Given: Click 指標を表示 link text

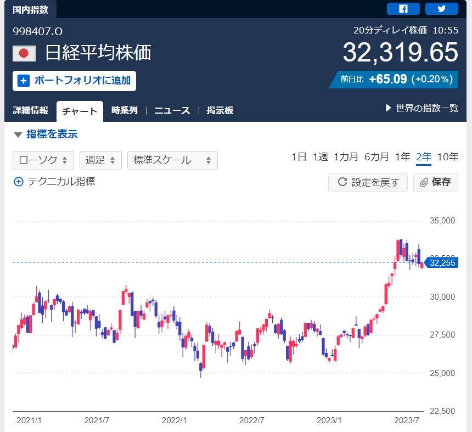Looking at the screenshot, I should [x=52, y=134].
